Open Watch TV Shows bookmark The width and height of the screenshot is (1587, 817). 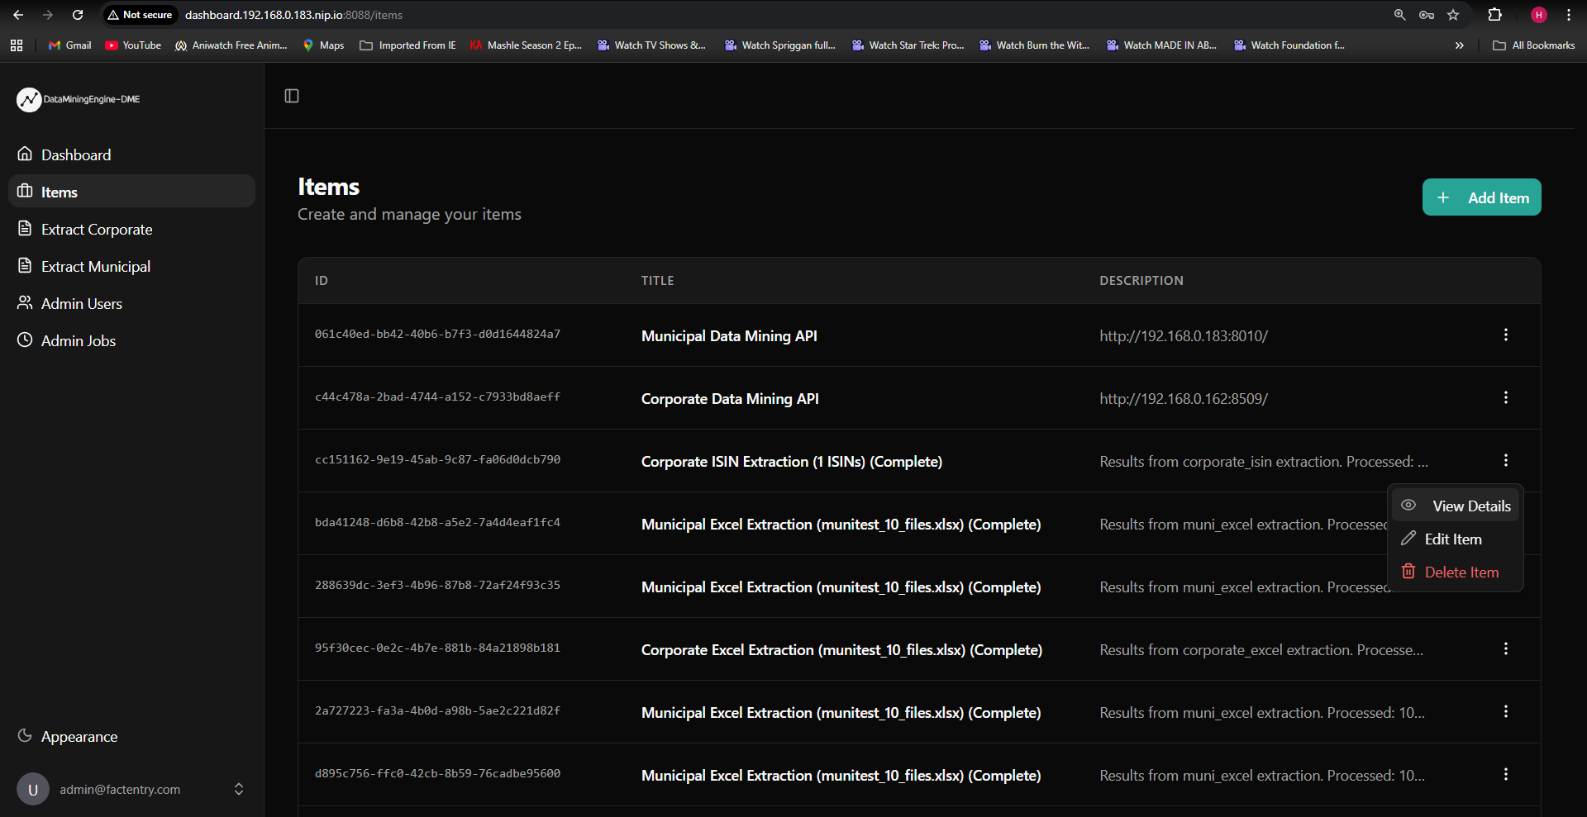pyautogui.click(x=651, y=45)
